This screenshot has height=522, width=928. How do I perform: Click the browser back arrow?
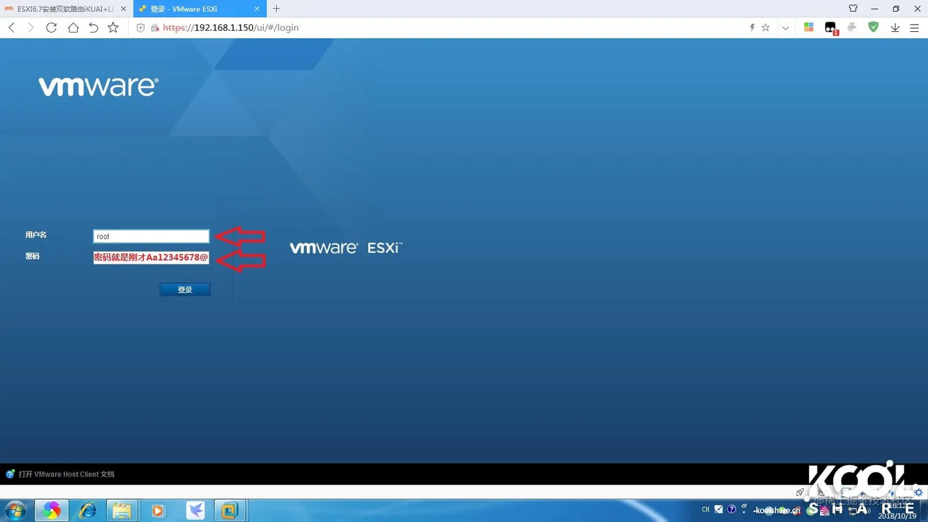click(x=12, y=28)
